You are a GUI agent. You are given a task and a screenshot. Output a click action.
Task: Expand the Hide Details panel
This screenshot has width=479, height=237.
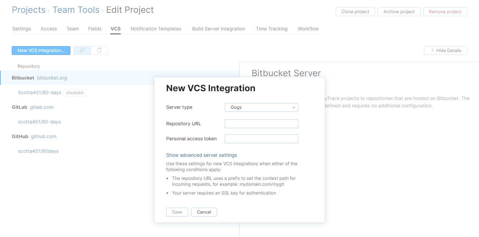point(445,50)
